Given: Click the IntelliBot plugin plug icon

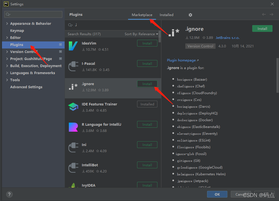Looking at the screenshot, I should click(73, 168).
